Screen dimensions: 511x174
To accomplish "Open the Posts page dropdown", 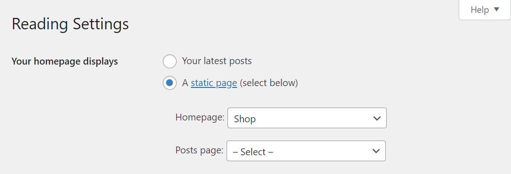I will point(306,151).
